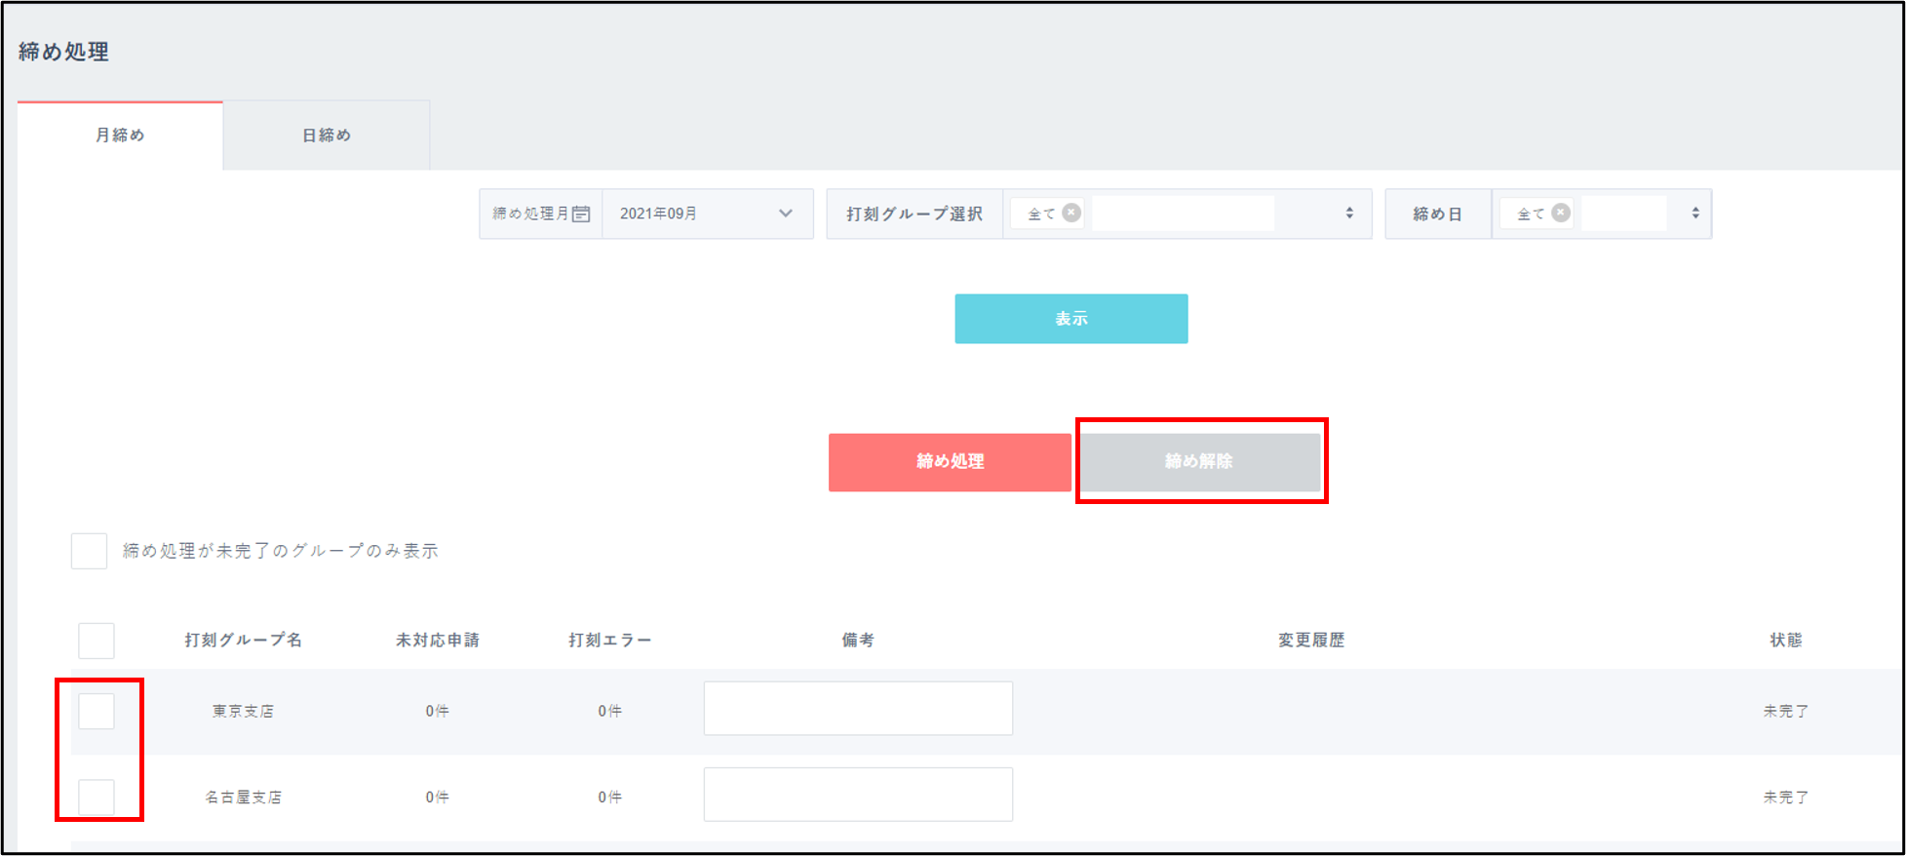Screen dimensions: 1906x856
Task: Toggle the select-all checkbox in table header
Action: pyautogui.click(x=97, y=641)
